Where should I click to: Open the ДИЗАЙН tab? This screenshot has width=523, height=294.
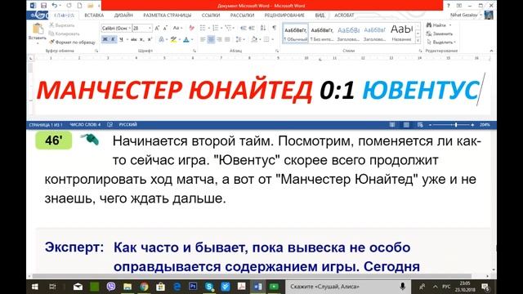click(123, 16)
